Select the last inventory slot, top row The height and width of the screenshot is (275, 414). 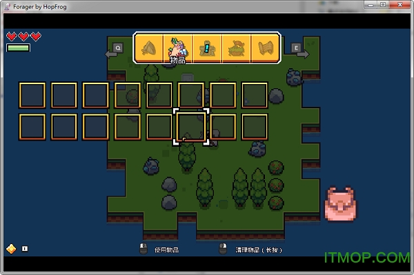[255, 95]
